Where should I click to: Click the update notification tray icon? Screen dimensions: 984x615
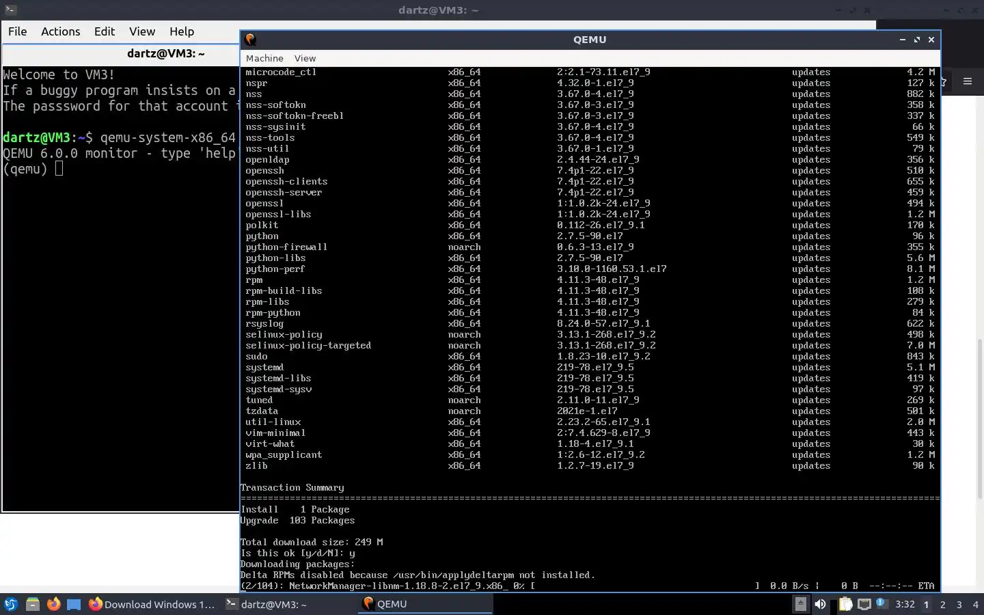(881, 603)
